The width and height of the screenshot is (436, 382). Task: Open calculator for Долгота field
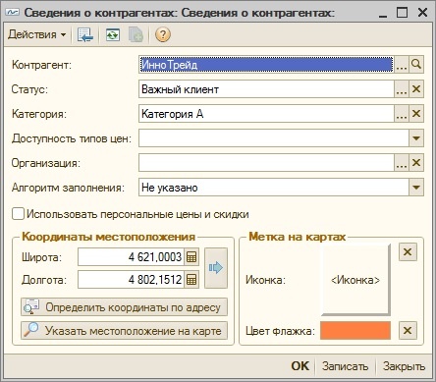pyautogui.click(x=191, y=280)
